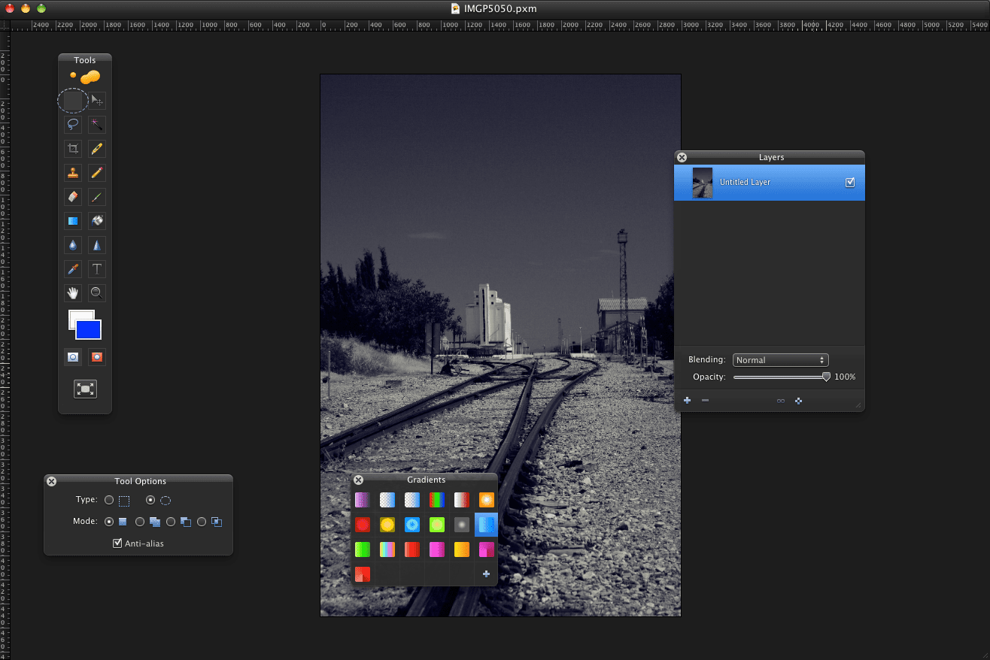Activate the Gradient tool

73,220
